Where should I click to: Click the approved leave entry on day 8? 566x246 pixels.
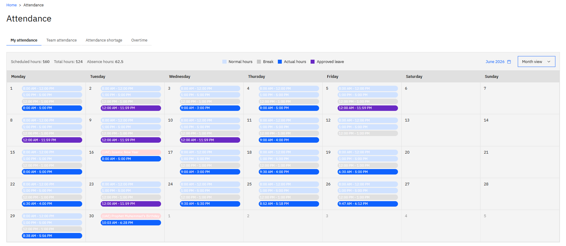tap(52, 140)
